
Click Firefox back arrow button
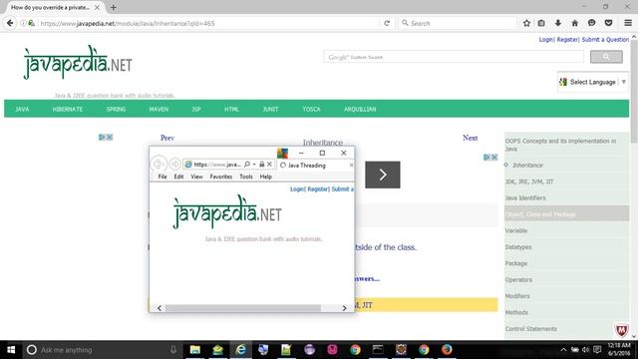[x=10, y=23]
